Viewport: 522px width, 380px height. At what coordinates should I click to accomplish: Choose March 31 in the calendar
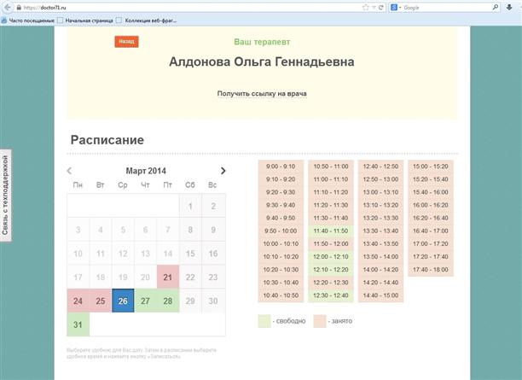click(x=78, y=325)
